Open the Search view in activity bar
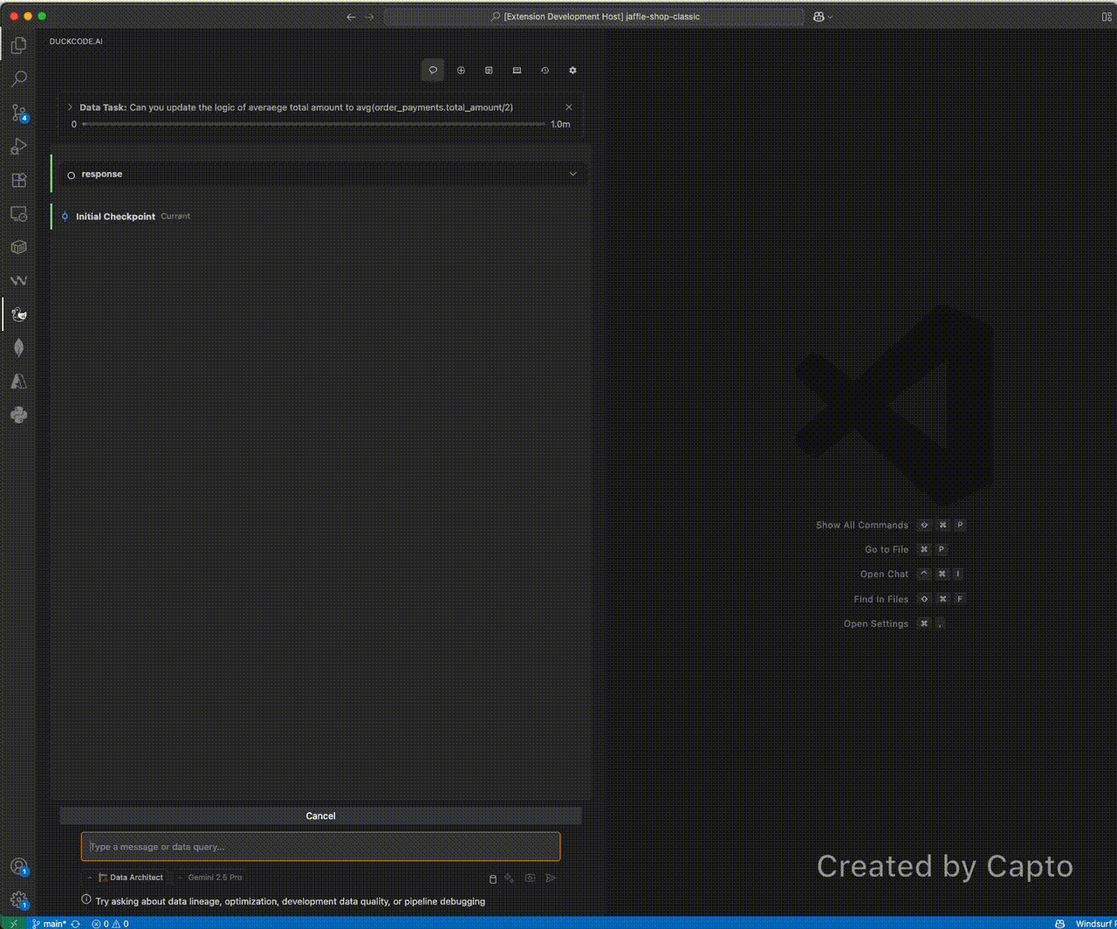 (x=18, y=79)
